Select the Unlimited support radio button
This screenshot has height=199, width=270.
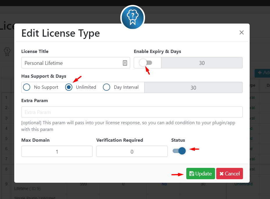tap(69, 87)
